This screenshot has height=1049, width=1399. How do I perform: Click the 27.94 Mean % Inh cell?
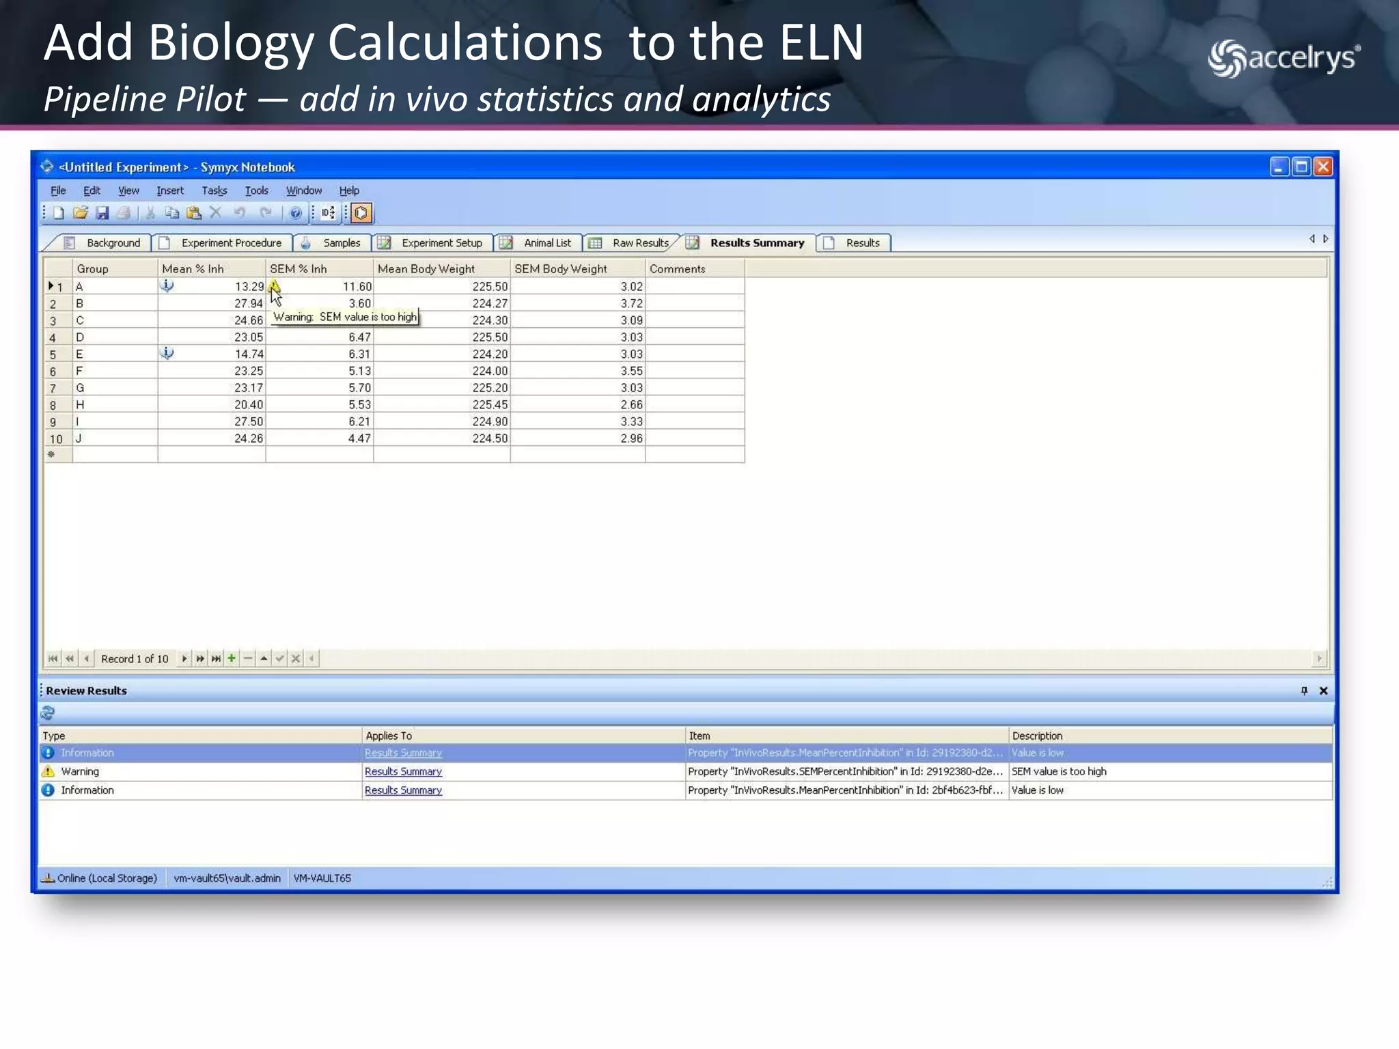coord(212,303)
